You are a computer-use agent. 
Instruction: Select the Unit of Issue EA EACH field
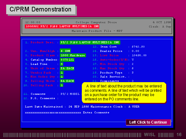click(67, 68)
